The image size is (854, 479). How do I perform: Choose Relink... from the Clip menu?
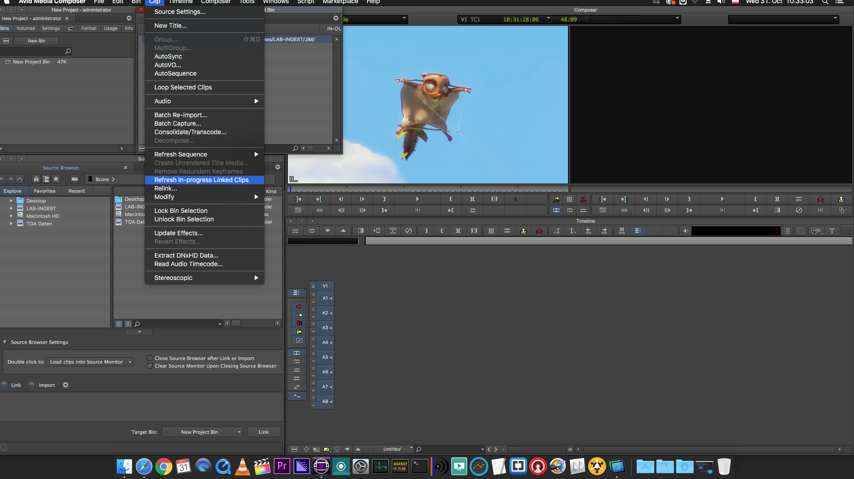(205, 188)
